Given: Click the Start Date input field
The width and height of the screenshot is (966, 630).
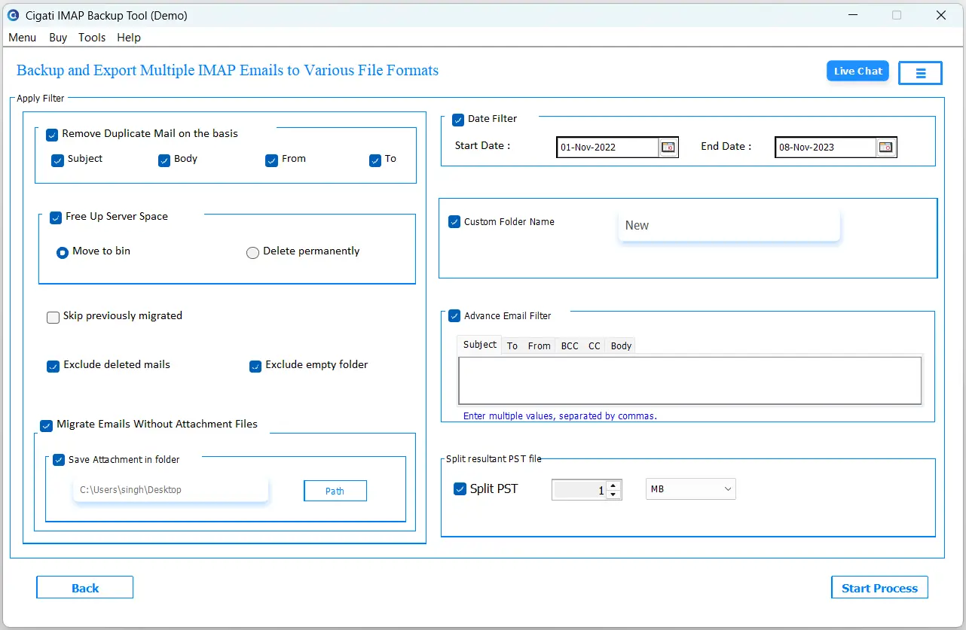Looking at the screenshot, I should pos(609,148).
